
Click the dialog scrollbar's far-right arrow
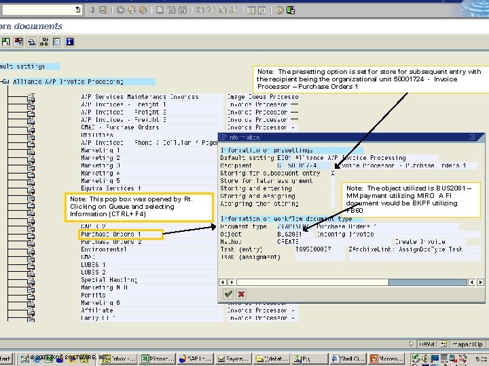[480, 282]
